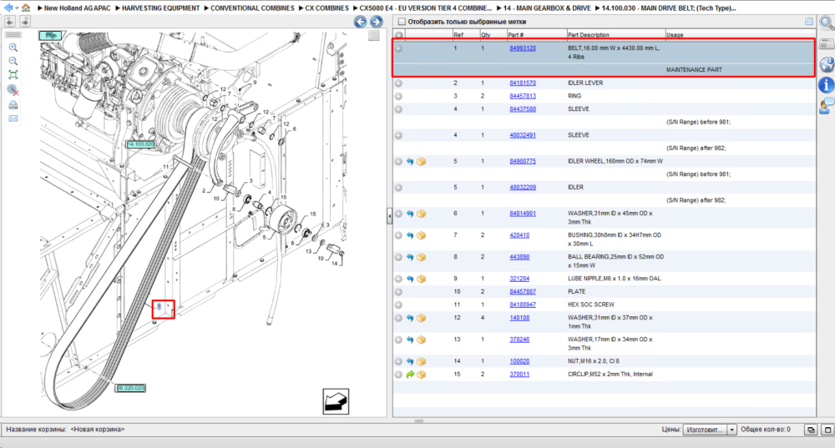Open the back-history dropdown next to the blue arrow
Image resolution: width=835 pixels, height=448 pixels.
coord(17,8)
